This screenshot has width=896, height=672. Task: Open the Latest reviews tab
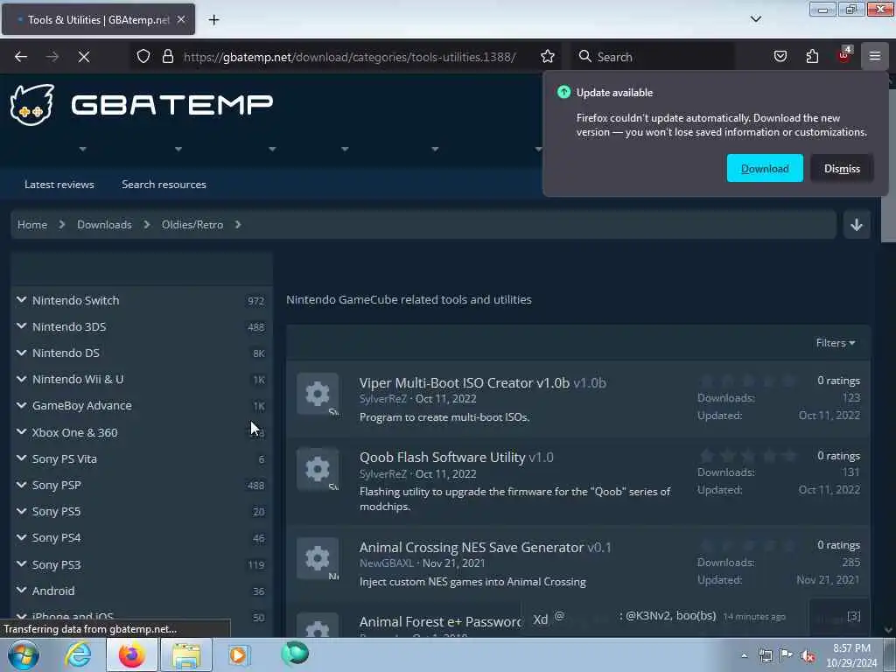coord(59,184)
